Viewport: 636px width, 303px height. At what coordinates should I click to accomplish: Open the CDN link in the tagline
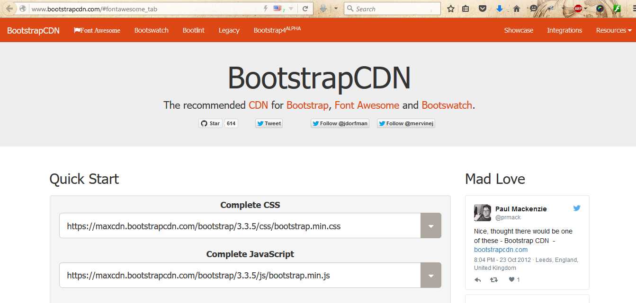point(259,105)
